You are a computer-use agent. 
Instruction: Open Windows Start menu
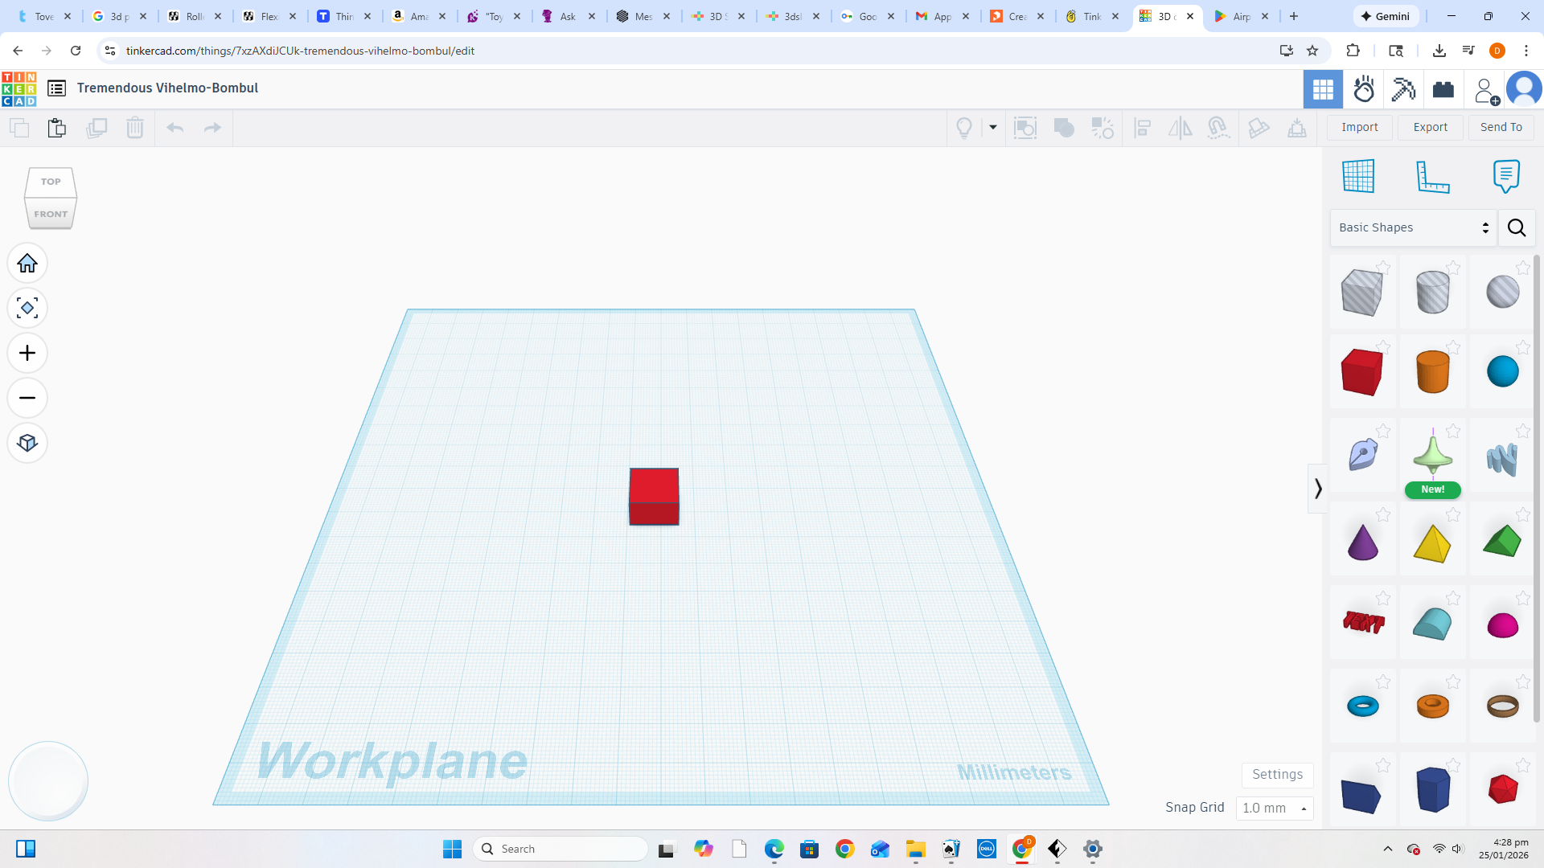[x=452, y=849]
